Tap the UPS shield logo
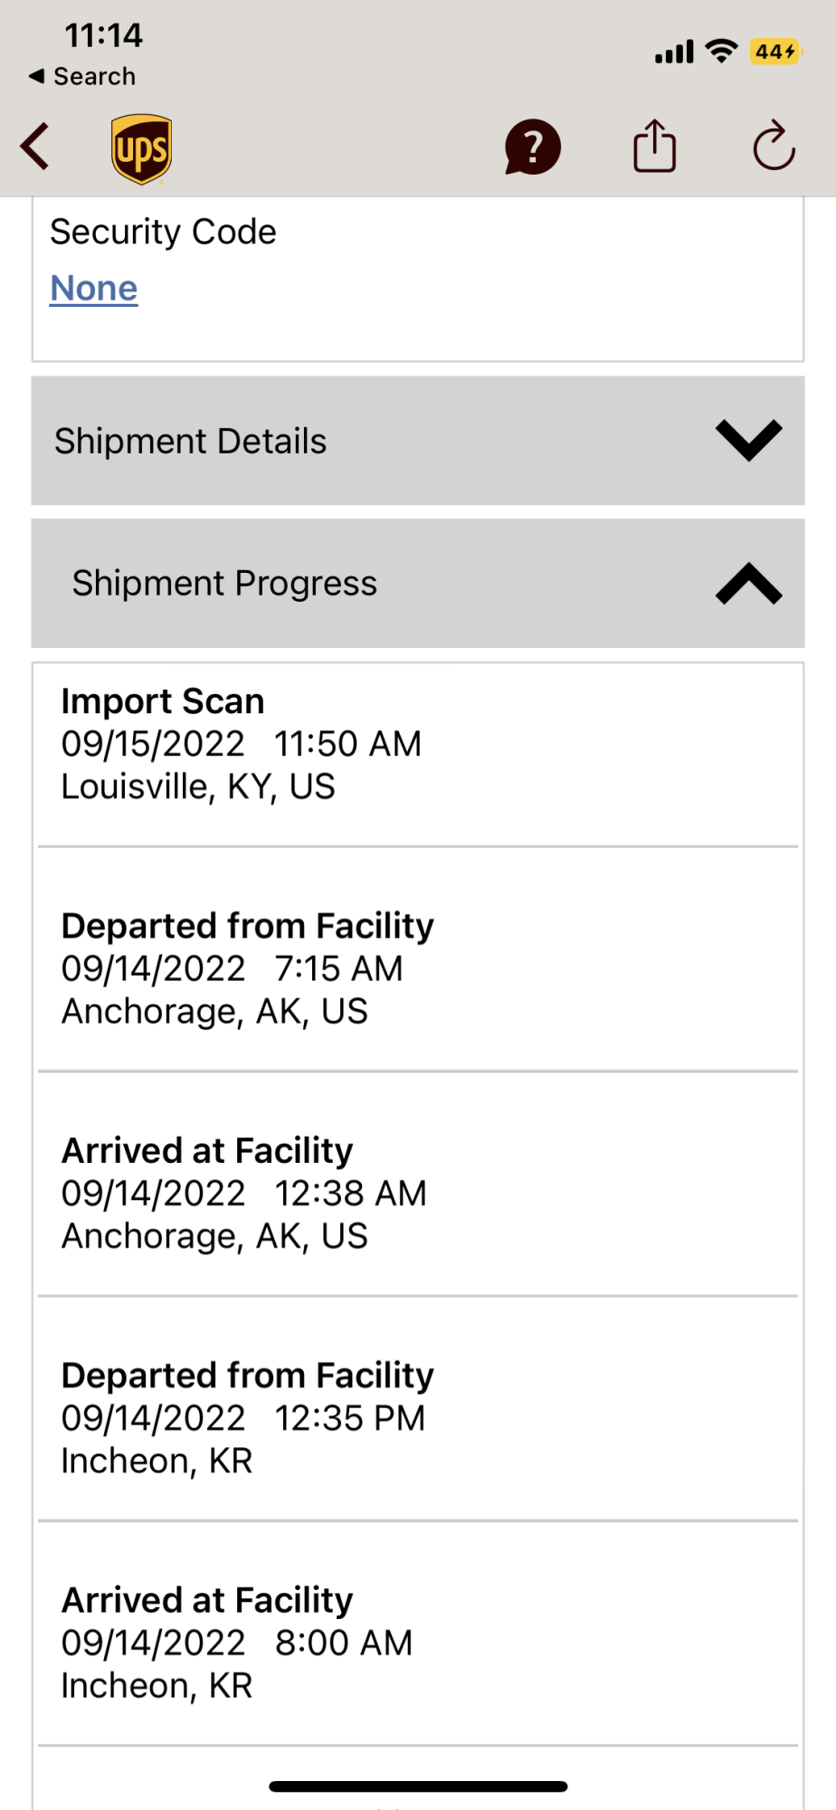The height and width of the screenshot is (1810, 836). 142,149
